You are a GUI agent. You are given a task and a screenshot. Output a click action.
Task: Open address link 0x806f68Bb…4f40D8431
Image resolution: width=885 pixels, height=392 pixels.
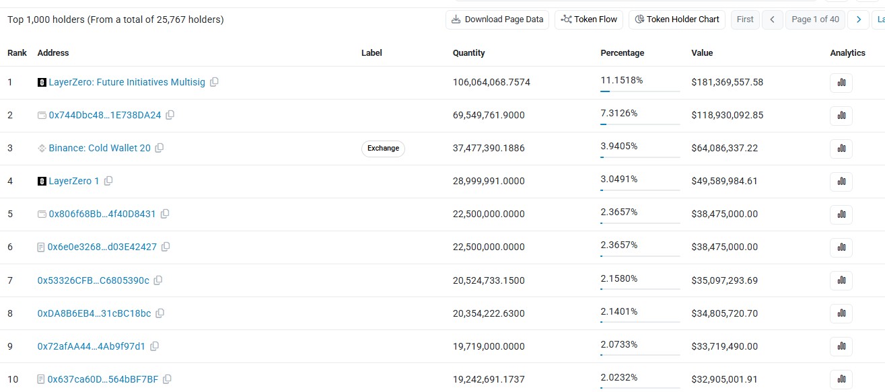click(x=102, y=214)
